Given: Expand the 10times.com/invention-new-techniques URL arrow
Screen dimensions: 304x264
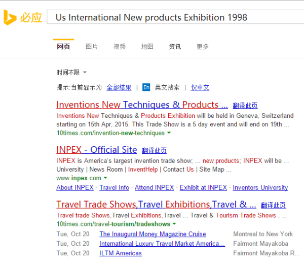Looking at the screenshot, I should pyautogui.click(x=169, y=133).
